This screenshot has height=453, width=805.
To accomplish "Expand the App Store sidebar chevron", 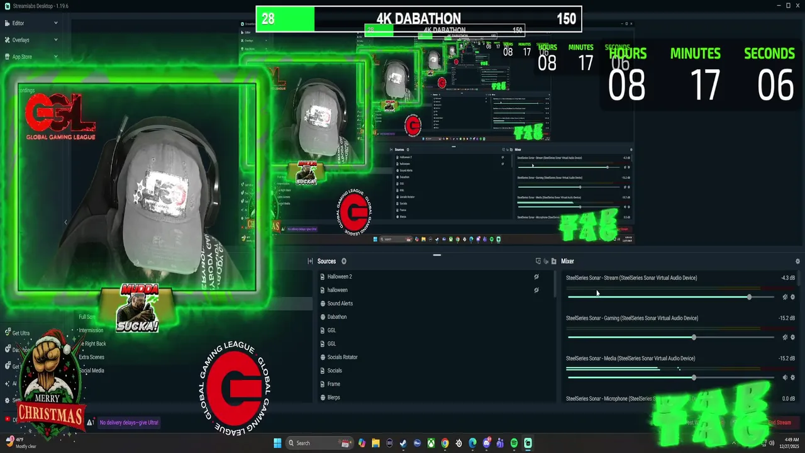I will 55,57.
